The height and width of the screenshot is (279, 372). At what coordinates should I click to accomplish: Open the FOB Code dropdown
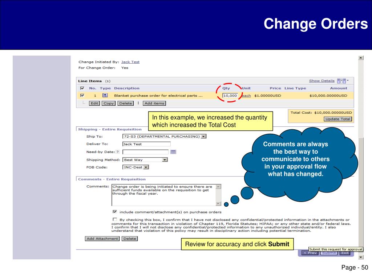coord(136,167)
